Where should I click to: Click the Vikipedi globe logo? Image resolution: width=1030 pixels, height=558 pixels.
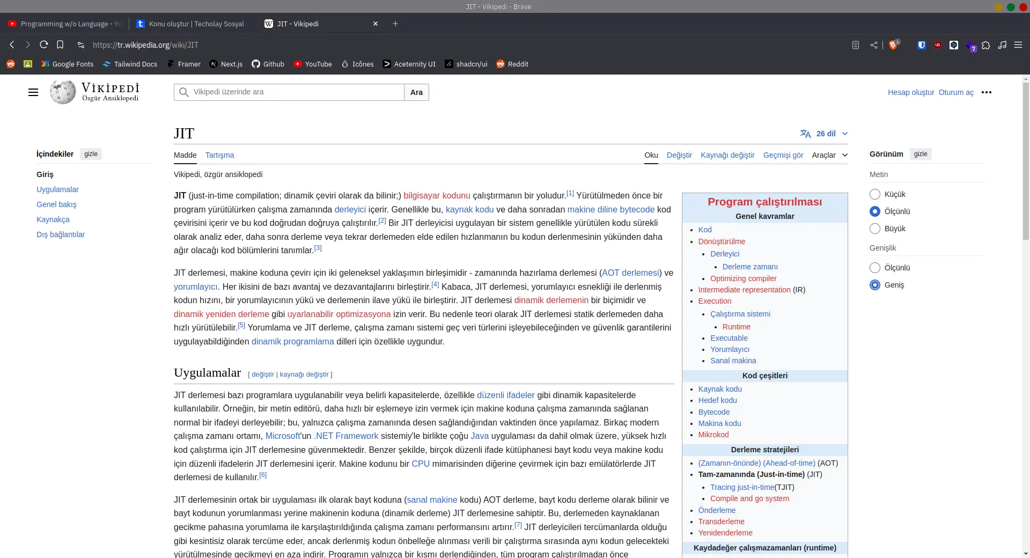click(x=63, y=92)
